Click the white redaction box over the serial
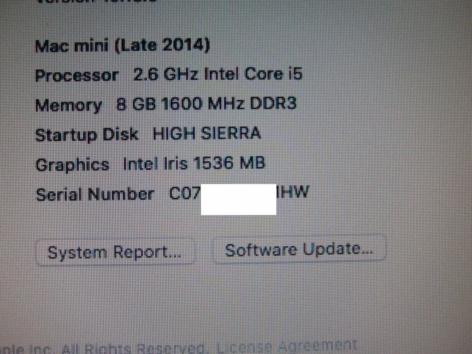 (238, 200)
